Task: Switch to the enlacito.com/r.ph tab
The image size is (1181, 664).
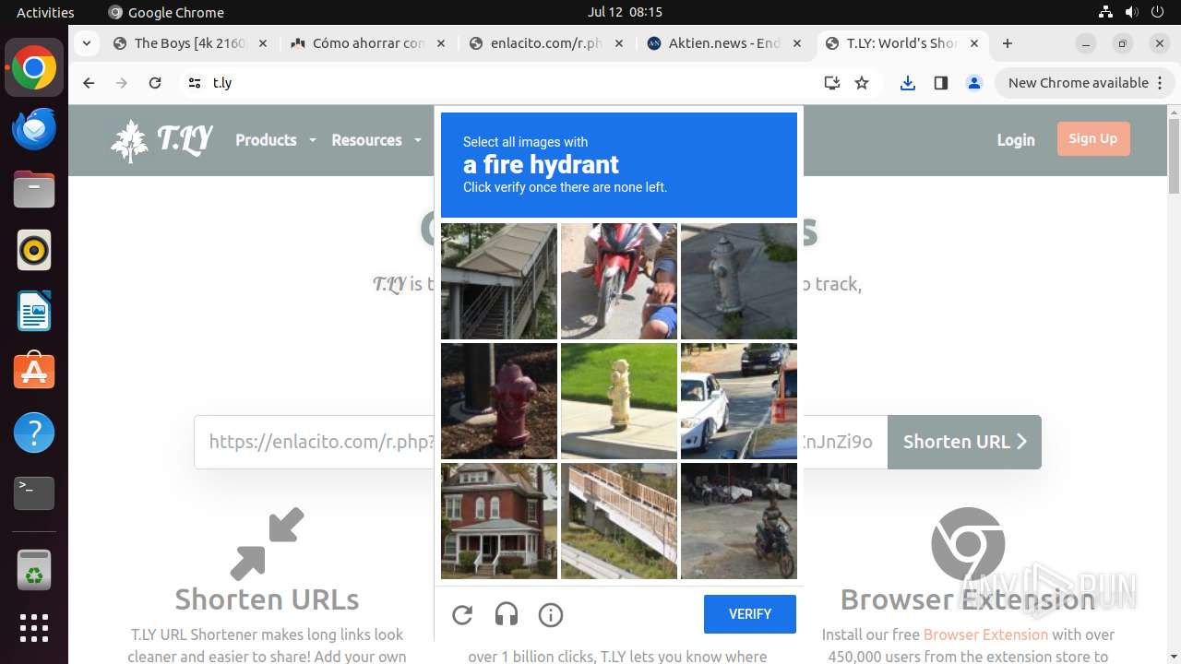Action: point(544,43)
